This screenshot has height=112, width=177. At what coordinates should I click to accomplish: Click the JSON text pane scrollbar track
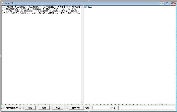(82, 56)
